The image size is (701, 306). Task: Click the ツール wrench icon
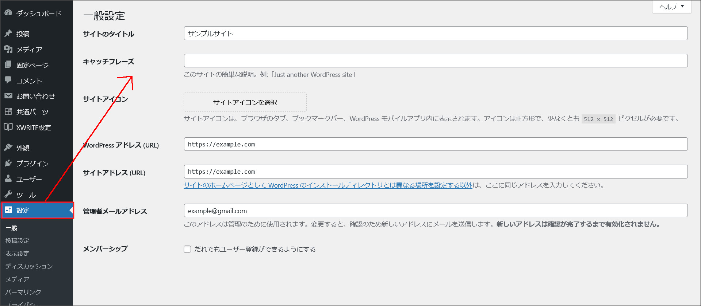tap(8, 195)
